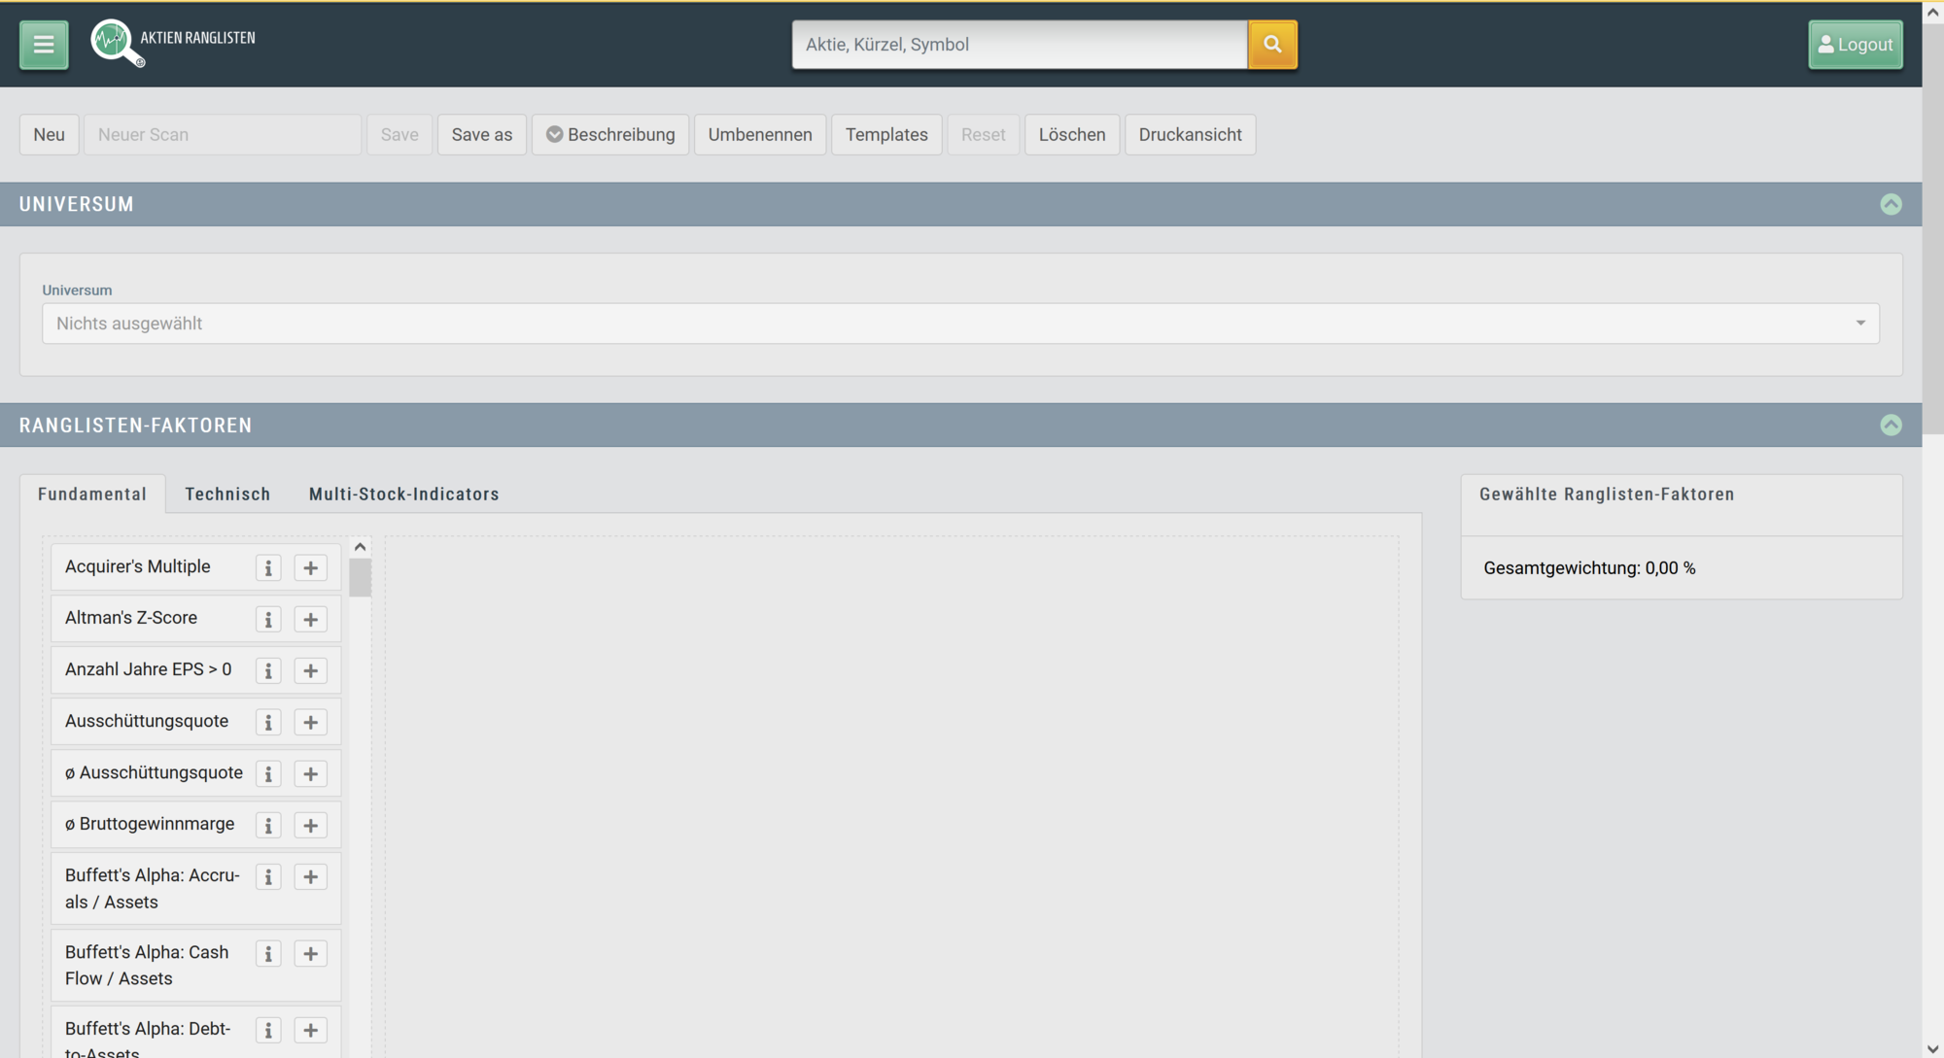
Task: Click the Umbenennen button
Action: click(x=760, y=135)
